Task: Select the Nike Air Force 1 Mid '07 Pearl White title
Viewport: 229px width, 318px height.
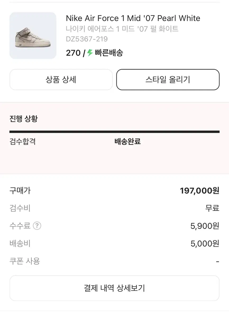Action: [133, 18]
